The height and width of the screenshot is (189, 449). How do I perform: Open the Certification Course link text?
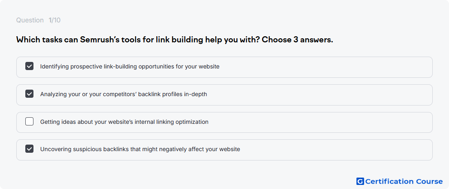pos(404,182)
